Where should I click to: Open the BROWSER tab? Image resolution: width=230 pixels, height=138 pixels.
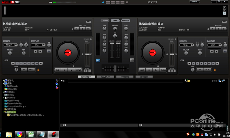(x=86, y=77)
